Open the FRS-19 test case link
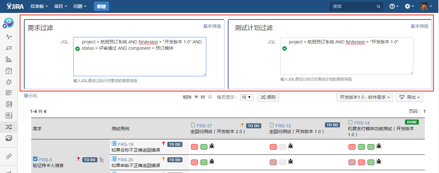439x173 pixels. (125, 145)
